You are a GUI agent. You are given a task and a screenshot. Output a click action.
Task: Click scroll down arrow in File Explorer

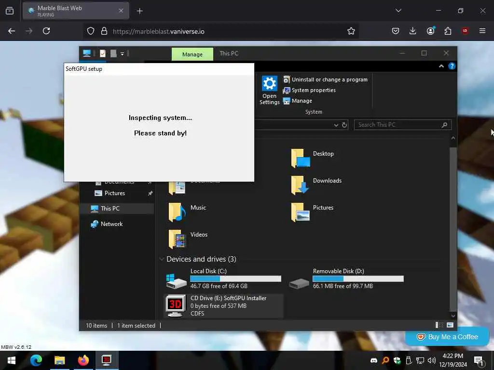point(453,315)
